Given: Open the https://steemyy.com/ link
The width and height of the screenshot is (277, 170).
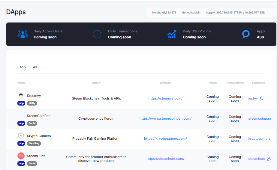Looking at the screenshot, I should click(x=165, y=99).
